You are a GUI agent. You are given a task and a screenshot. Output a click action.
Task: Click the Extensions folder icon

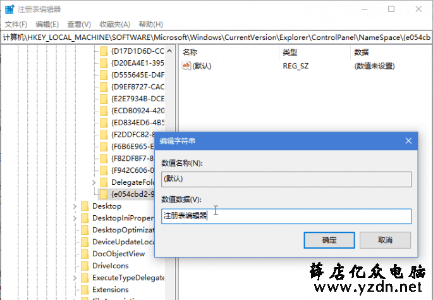(x=85, y=289)
